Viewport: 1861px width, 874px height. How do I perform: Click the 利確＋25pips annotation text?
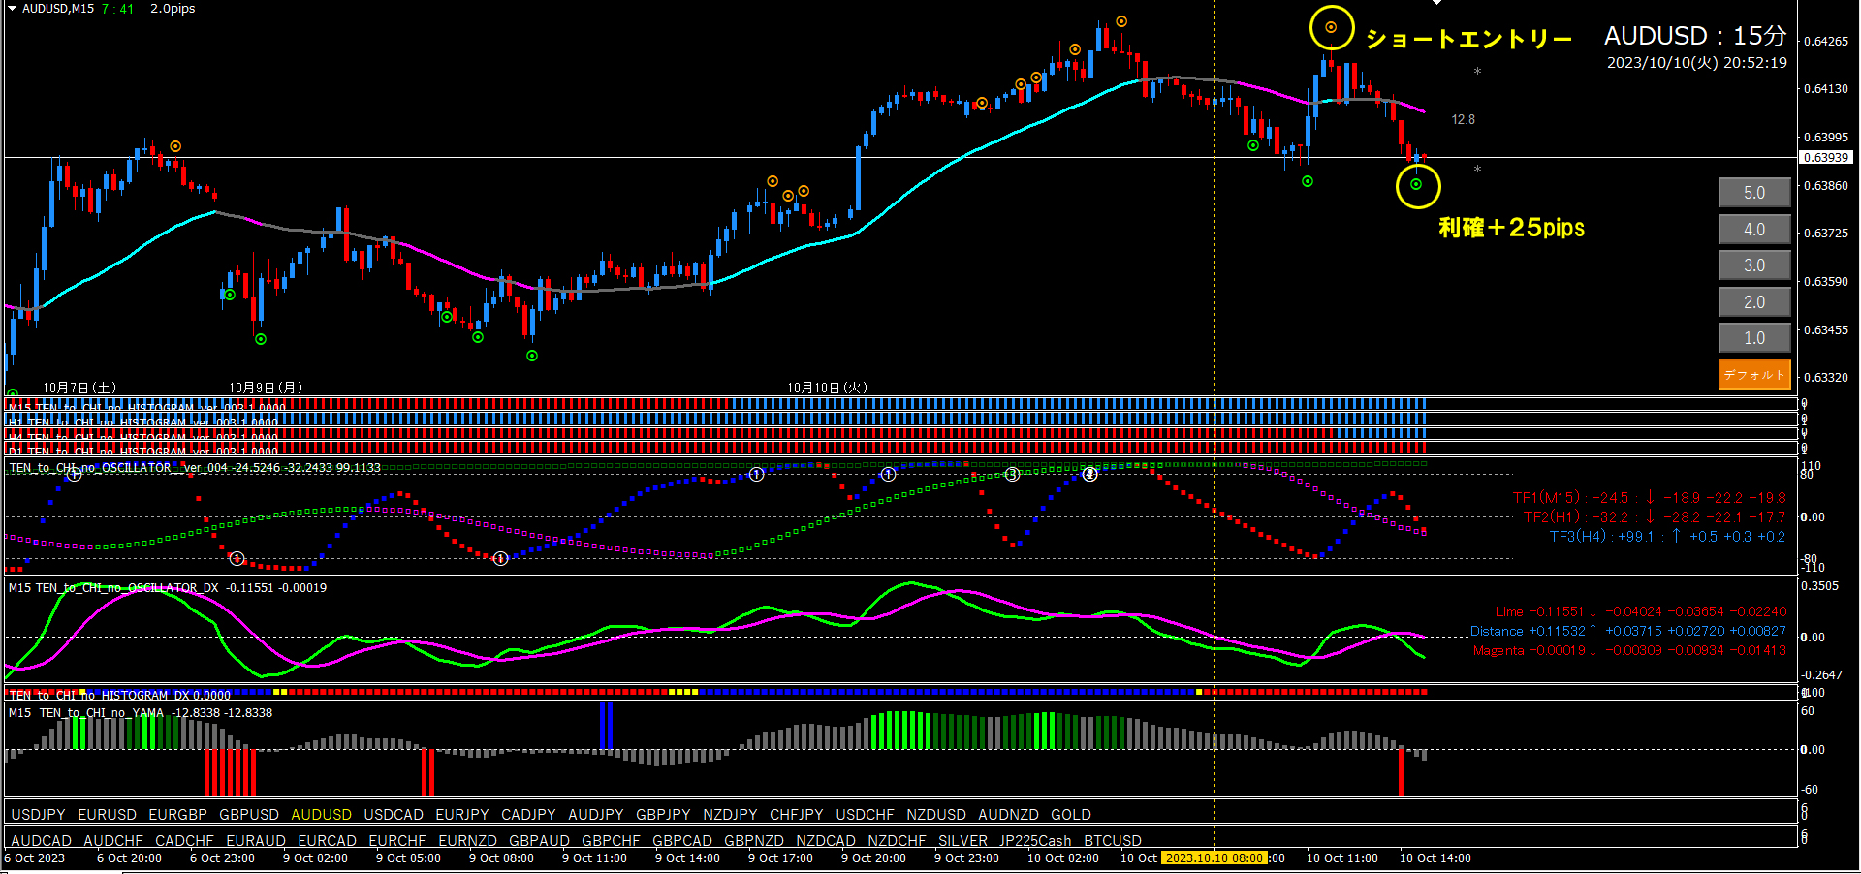tap(1512, 228)
